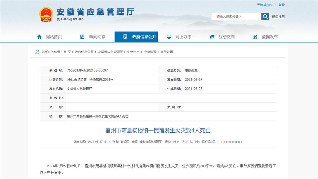Click the document icon beside 政府信息公开
This screenshot has height=179, width=318.
point(125,37)
